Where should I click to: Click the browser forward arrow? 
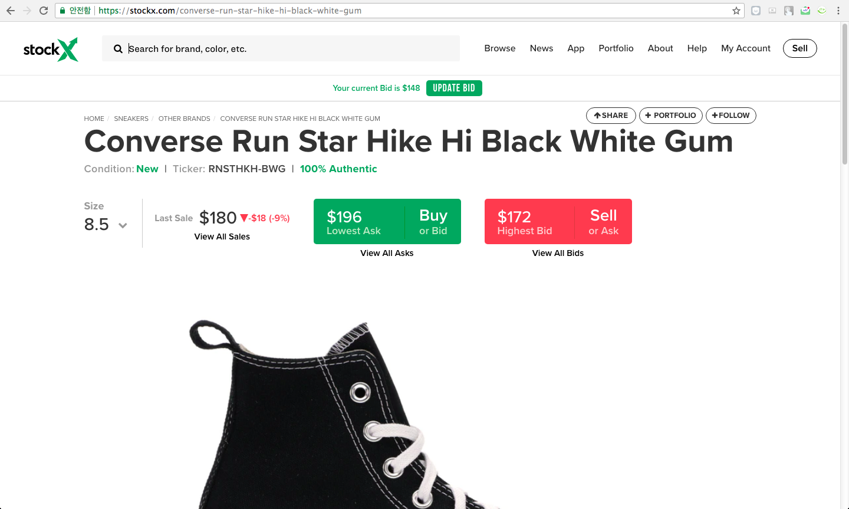(x=27, y=11)
